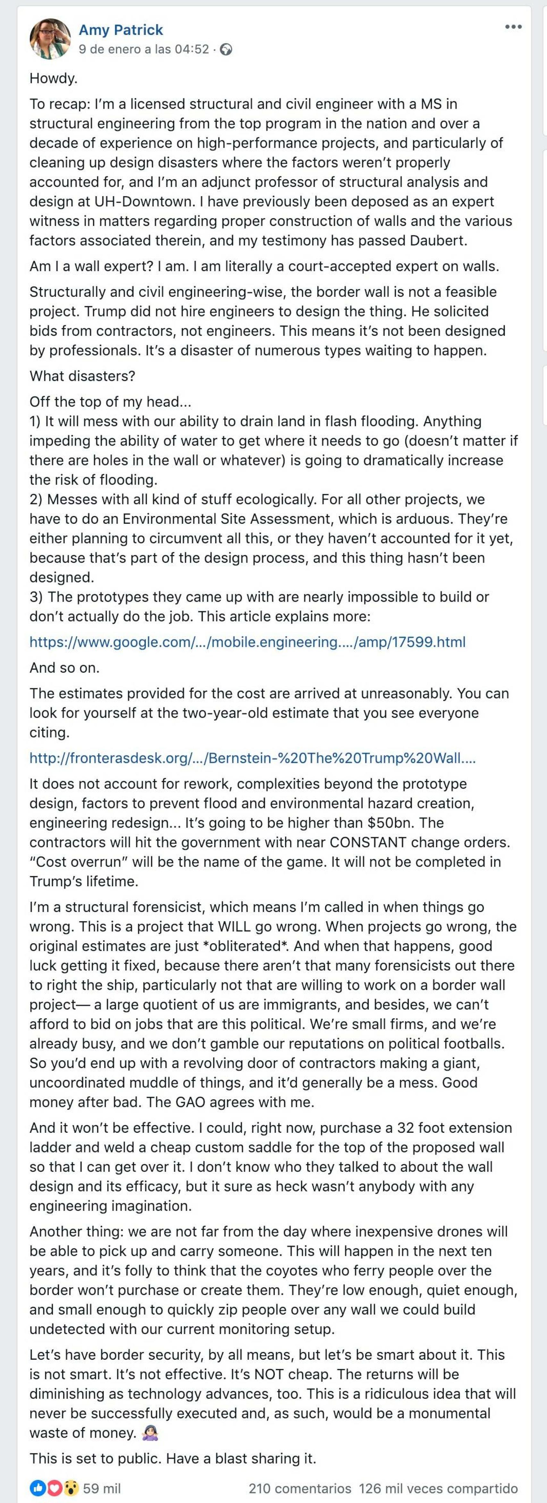Open Amy Patrick's profile via her name
Viewport: 547px width, 1503px height.
pos(121,30)
